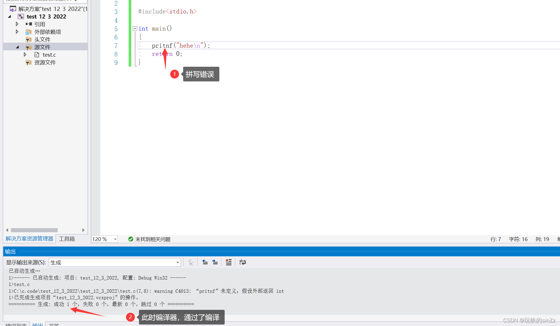Click line number 7 in gutter
The height and width of the screenshot is (326, 560).
[x=116, y=46]
